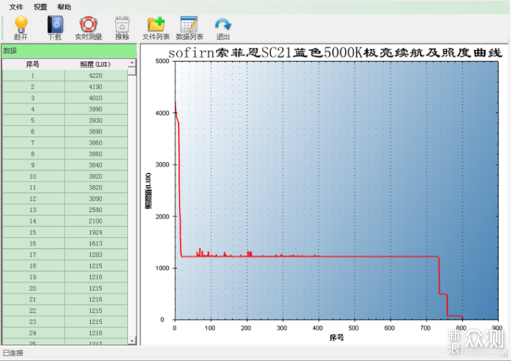Viewport: 511px width, 361px height.
Task: Select row 11 in the data table
Action: 65,188
